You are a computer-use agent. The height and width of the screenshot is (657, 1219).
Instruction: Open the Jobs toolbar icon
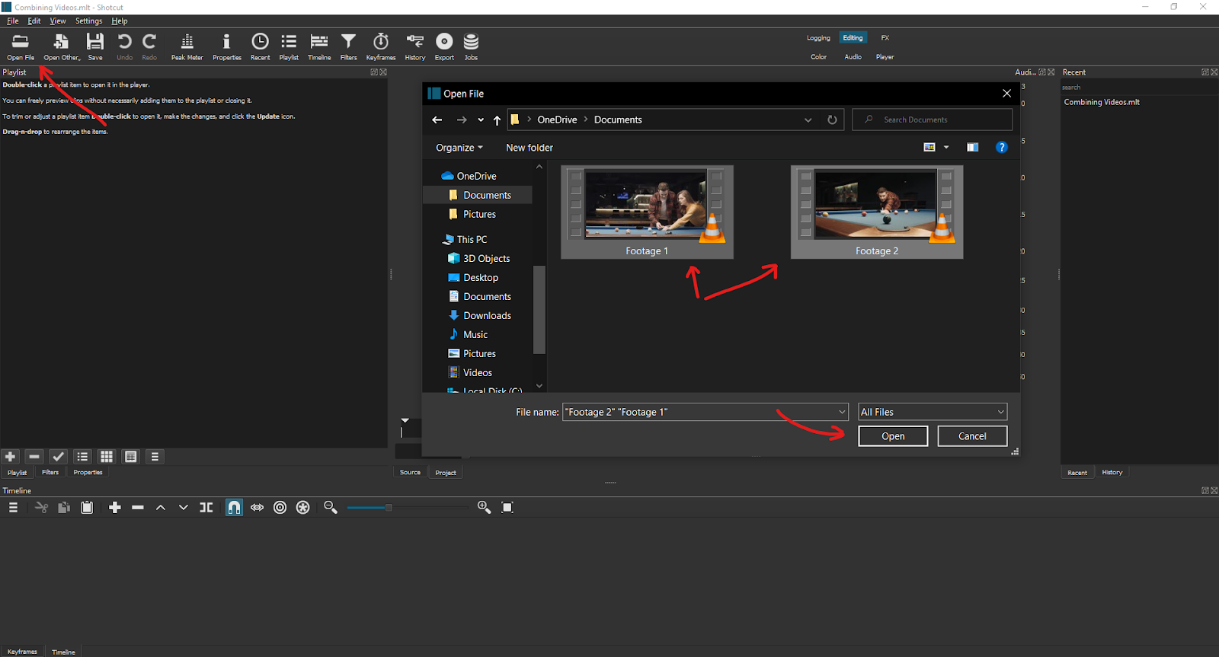pos(471,46)
